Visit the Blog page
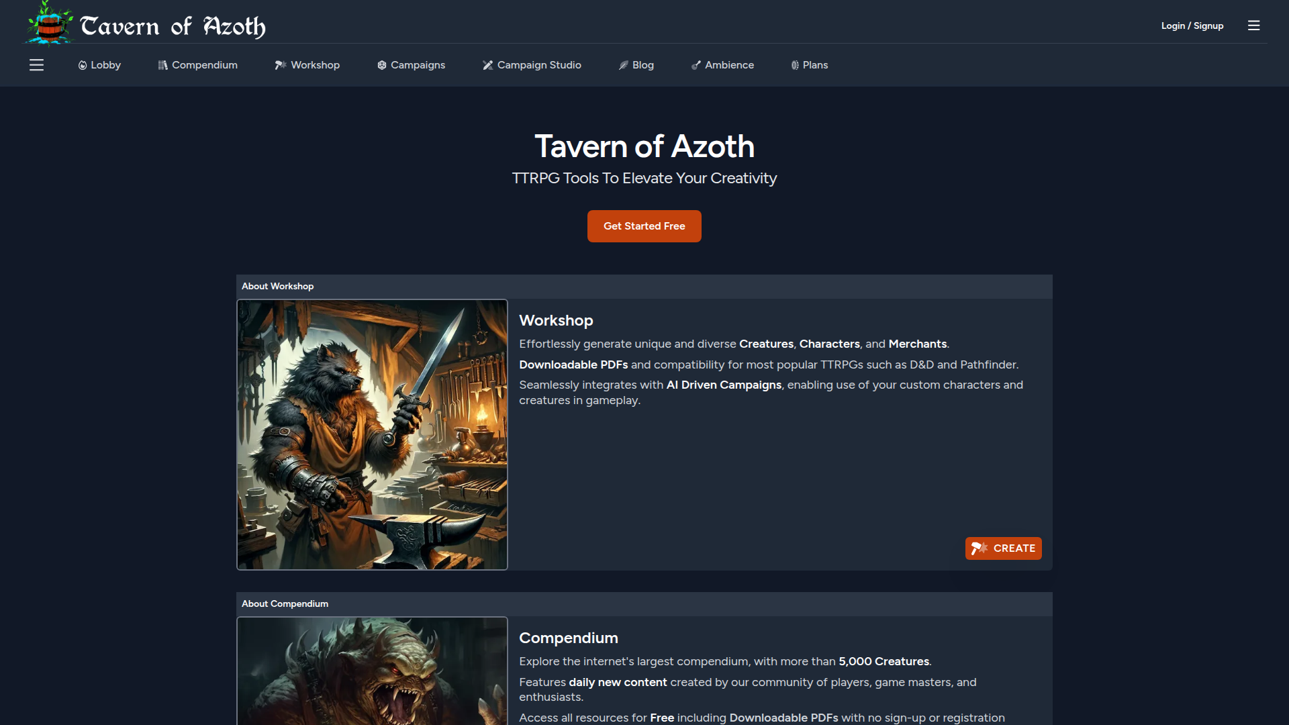 click(x=636, y=65)
